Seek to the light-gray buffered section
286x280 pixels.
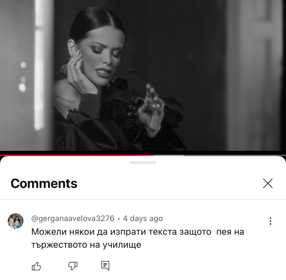168,155
